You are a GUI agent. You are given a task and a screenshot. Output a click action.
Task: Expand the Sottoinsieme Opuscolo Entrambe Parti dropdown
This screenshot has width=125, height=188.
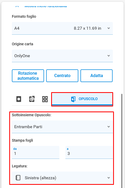62,127
